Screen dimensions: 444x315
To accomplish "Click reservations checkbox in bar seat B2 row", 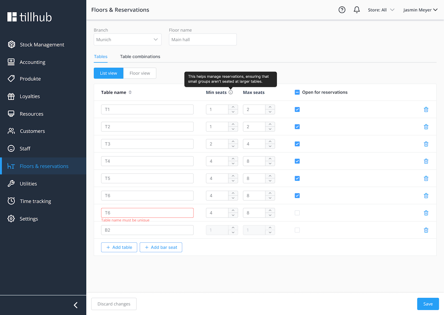I will 297,230.
